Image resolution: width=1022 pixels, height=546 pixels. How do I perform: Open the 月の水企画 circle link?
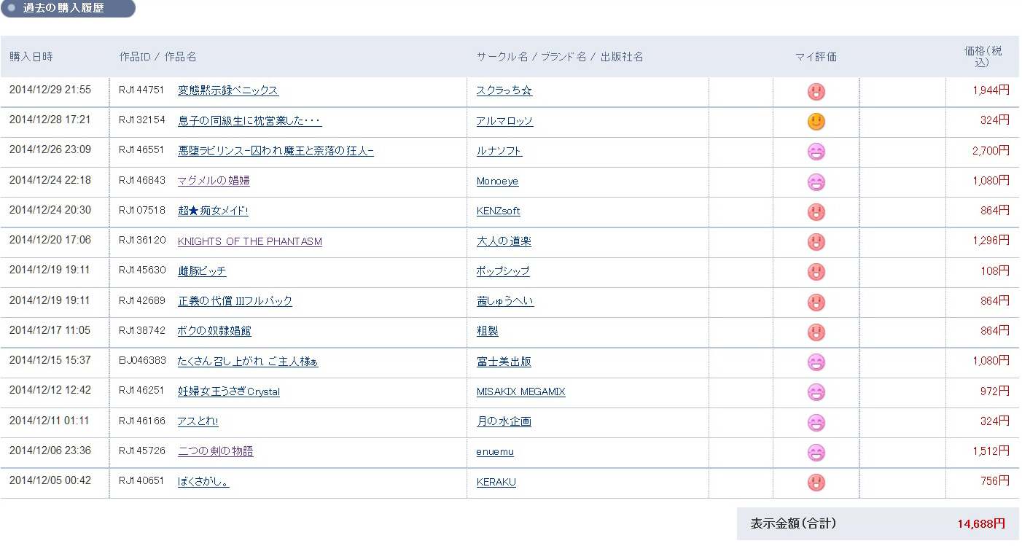point(504,421)
